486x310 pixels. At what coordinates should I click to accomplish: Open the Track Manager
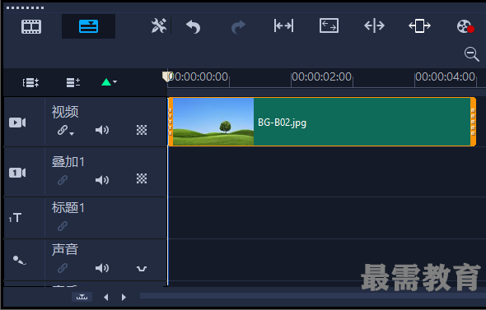(x=73, y=82)
